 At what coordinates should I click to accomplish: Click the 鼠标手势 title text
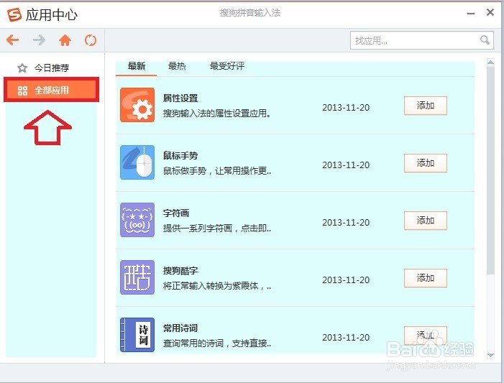coord(180,155)
